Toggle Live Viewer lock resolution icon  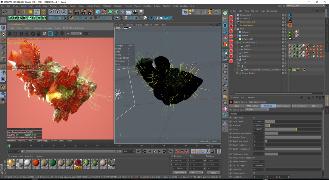coord(39,33)
